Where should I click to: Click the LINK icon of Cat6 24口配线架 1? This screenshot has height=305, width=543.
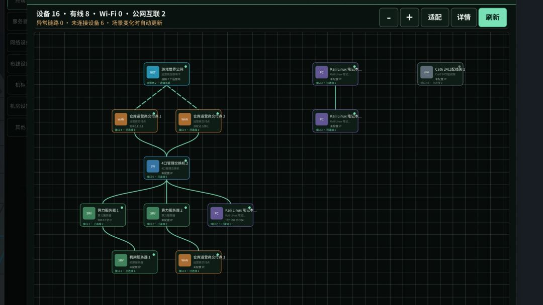tap(426, 73)
